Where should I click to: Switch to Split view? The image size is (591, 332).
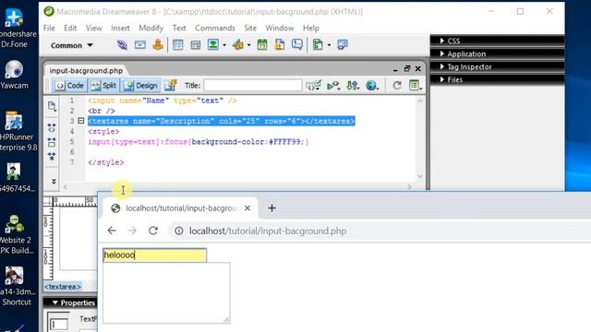(x=104, y=86)
